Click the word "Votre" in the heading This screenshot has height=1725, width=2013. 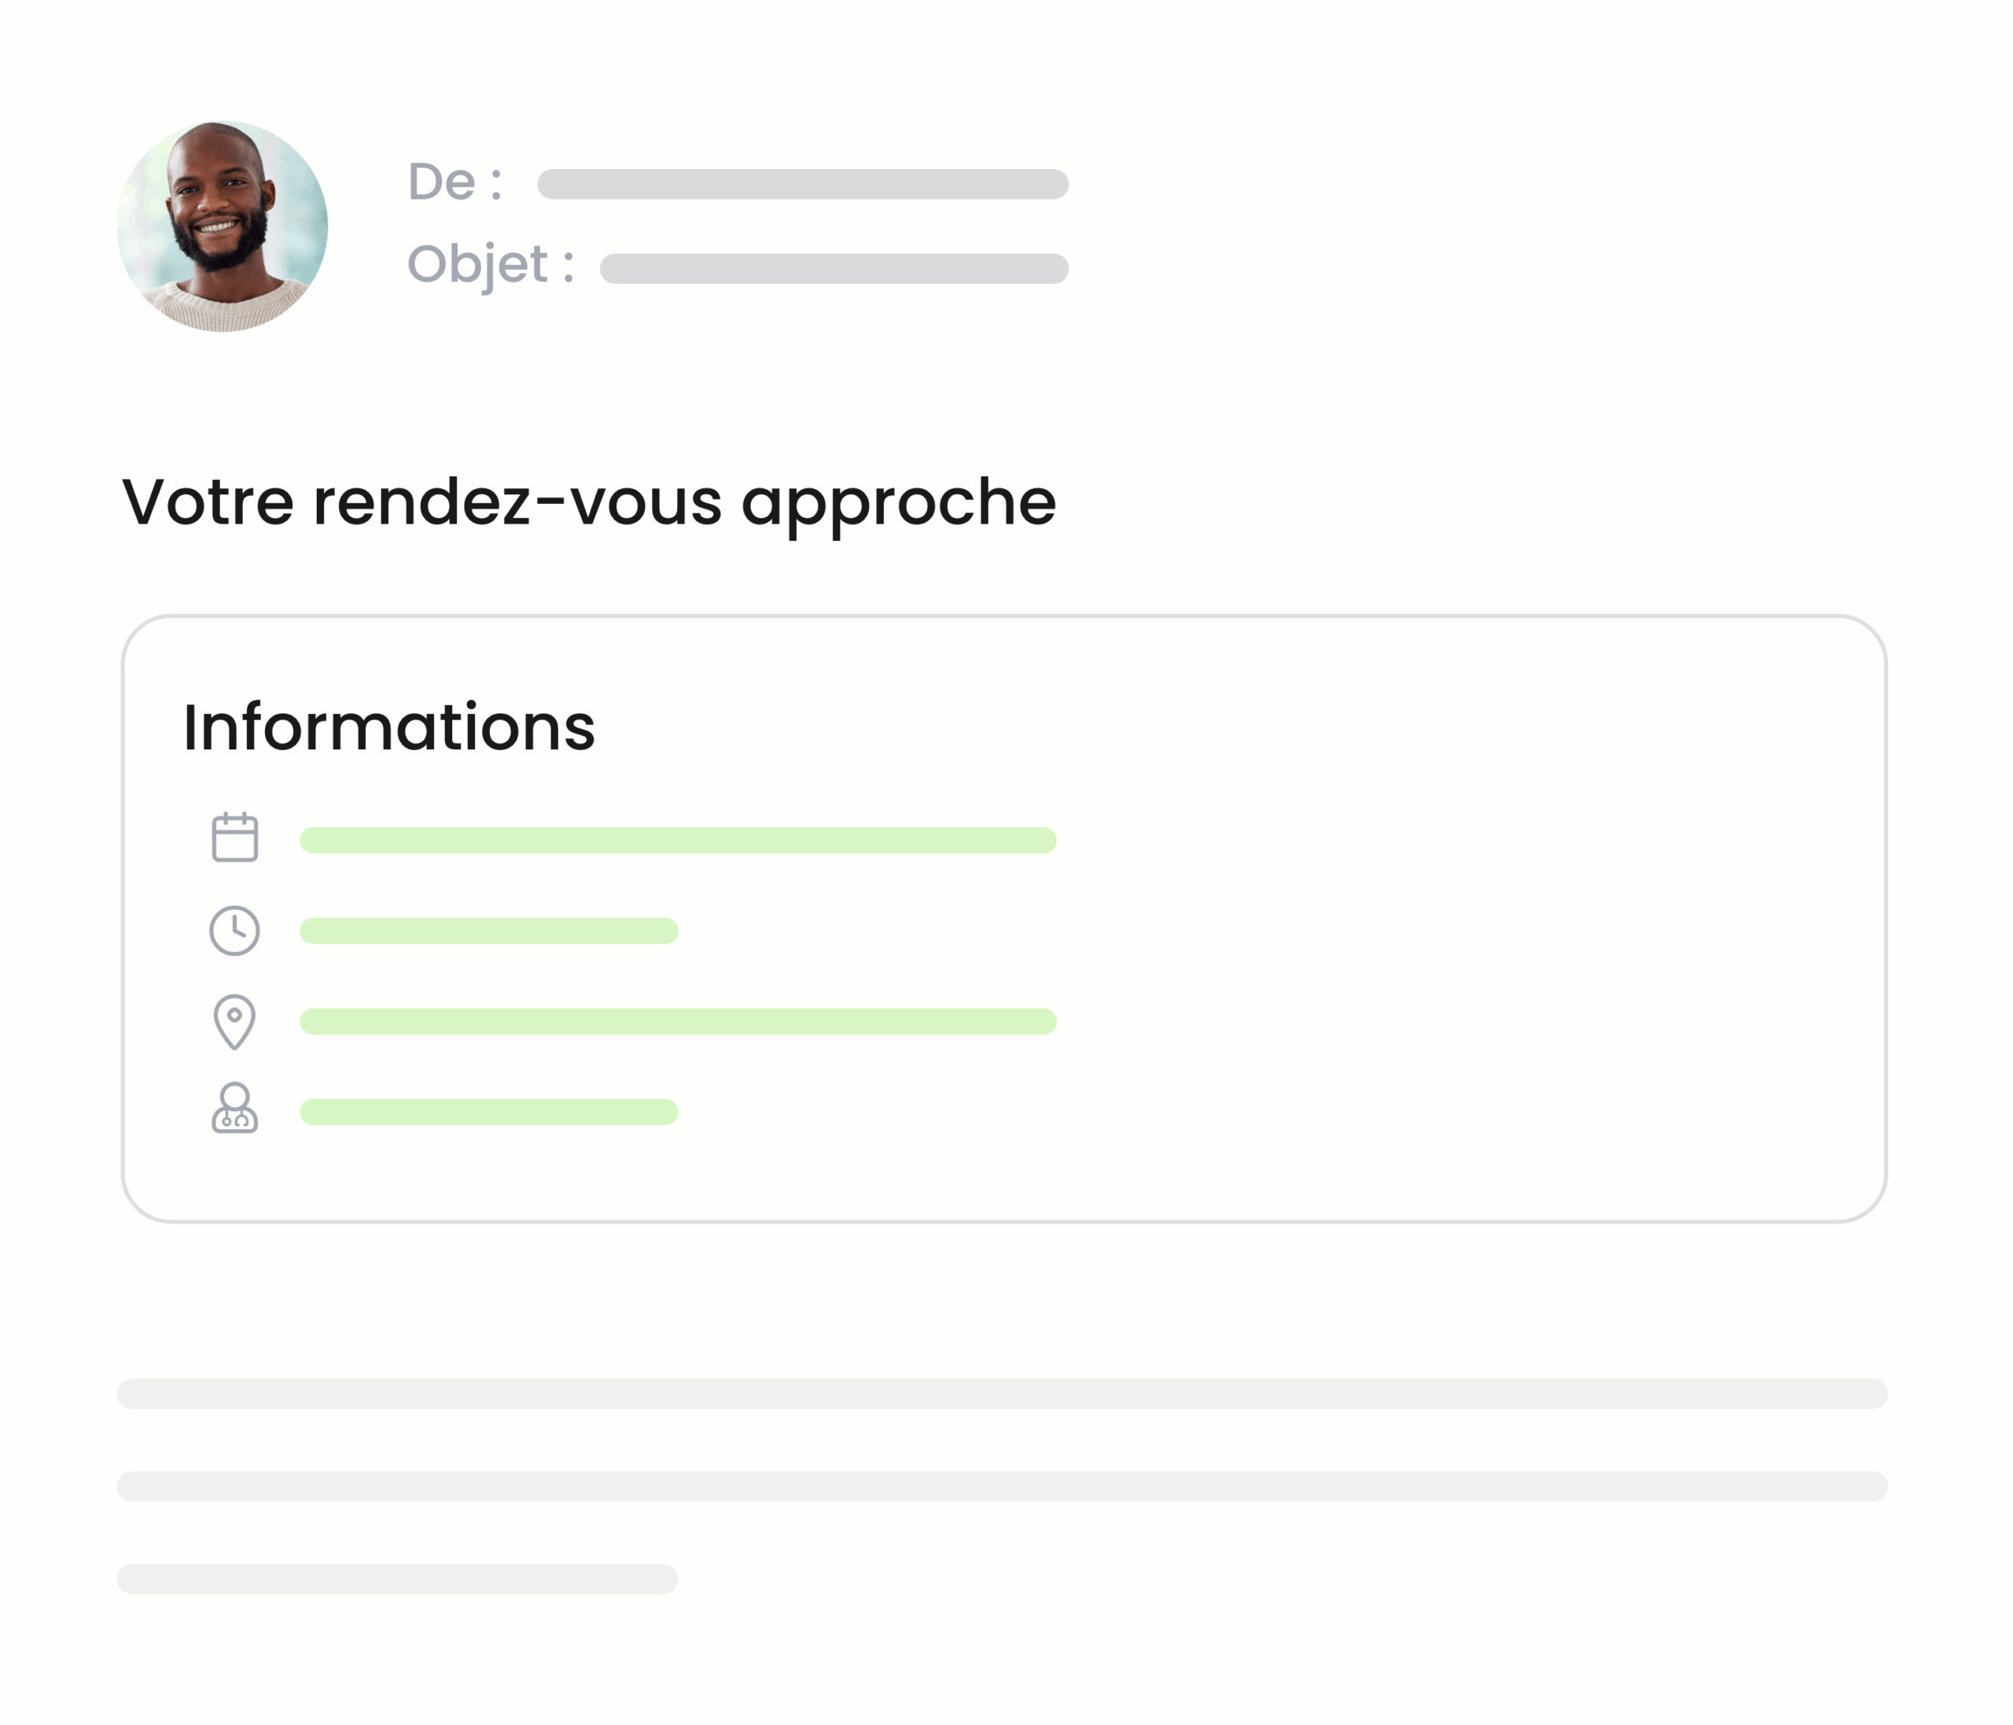click(x=208, y=503)
